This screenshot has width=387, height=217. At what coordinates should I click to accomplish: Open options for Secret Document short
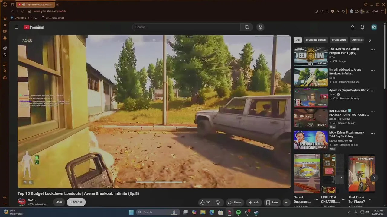316,199
